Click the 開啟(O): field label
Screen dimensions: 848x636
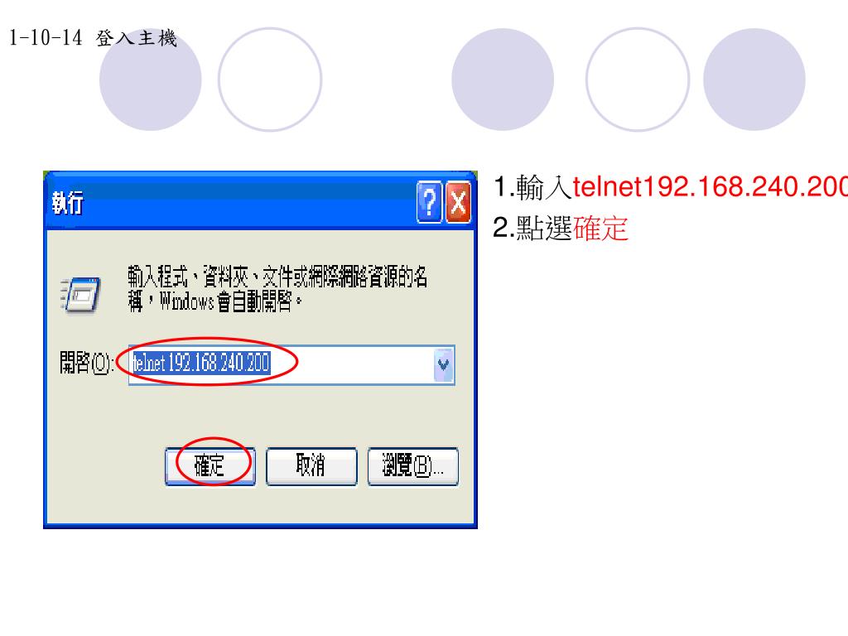[x=86, y=363]
